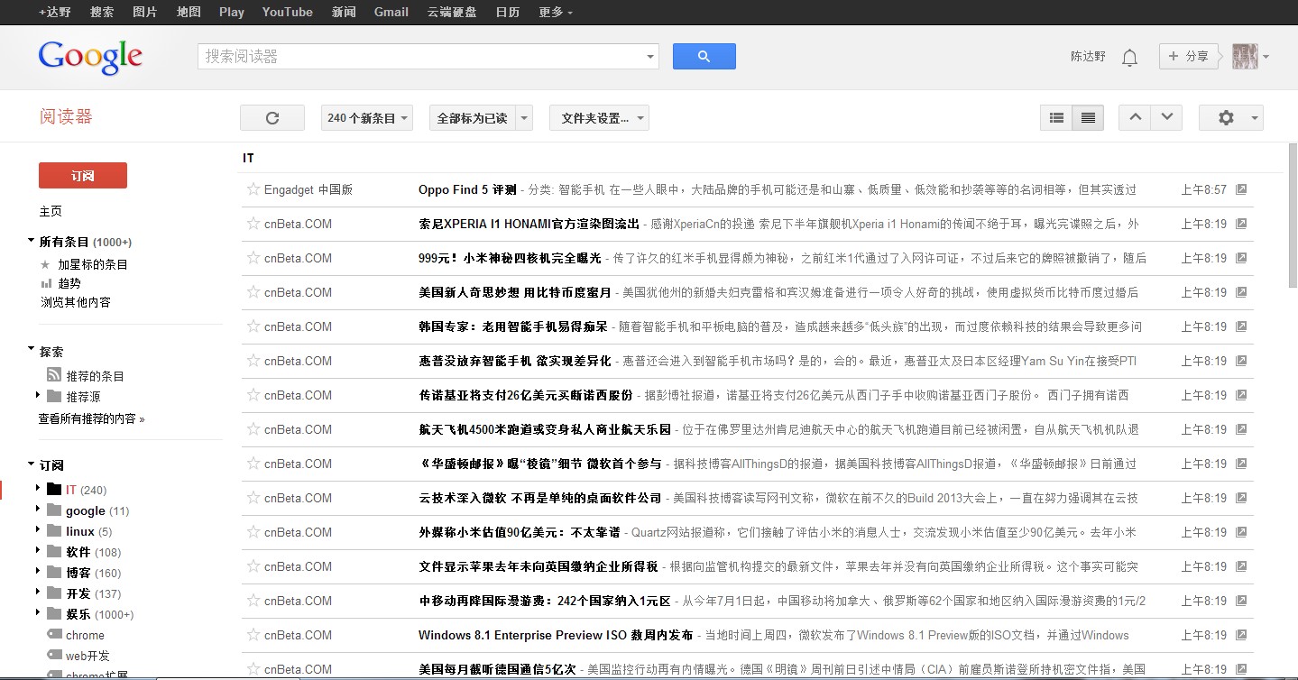Click the google folder icon
The height and width of the screenshot is (680, 1298).
pos(54,510)
